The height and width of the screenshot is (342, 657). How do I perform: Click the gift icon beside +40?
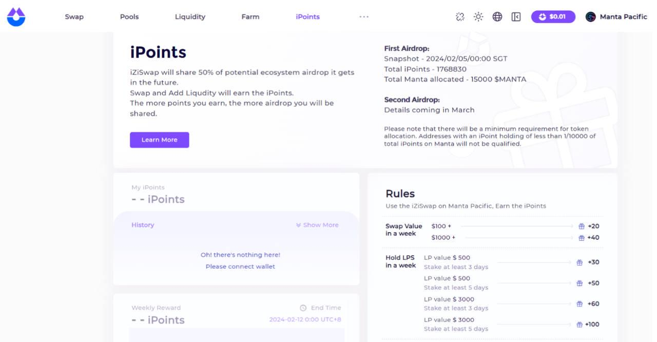582,238
